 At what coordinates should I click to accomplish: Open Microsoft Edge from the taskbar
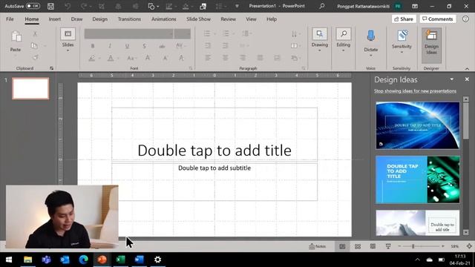(x=84, y=260)
